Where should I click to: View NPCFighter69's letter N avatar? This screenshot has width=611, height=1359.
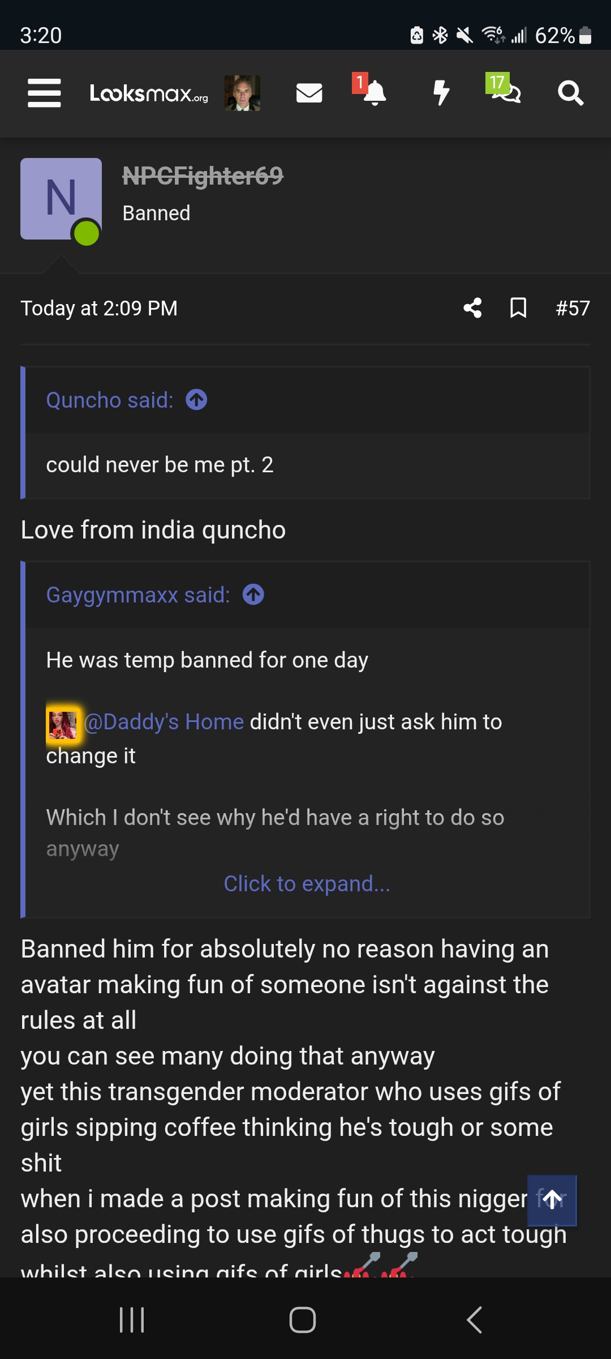click(x=61, y=199)
